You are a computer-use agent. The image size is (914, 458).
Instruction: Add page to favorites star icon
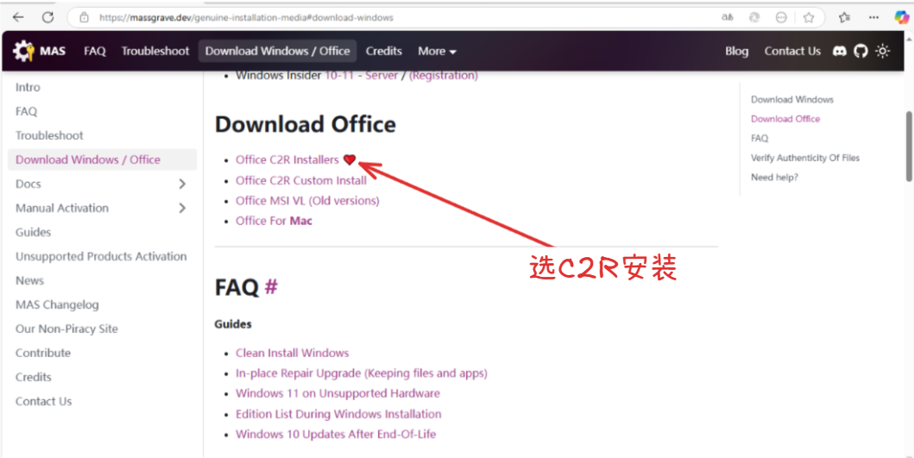click(809, 17)
